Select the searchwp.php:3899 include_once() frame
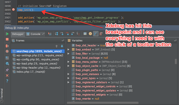This screenshot has width=179, height=105. (x=38, y=51)
